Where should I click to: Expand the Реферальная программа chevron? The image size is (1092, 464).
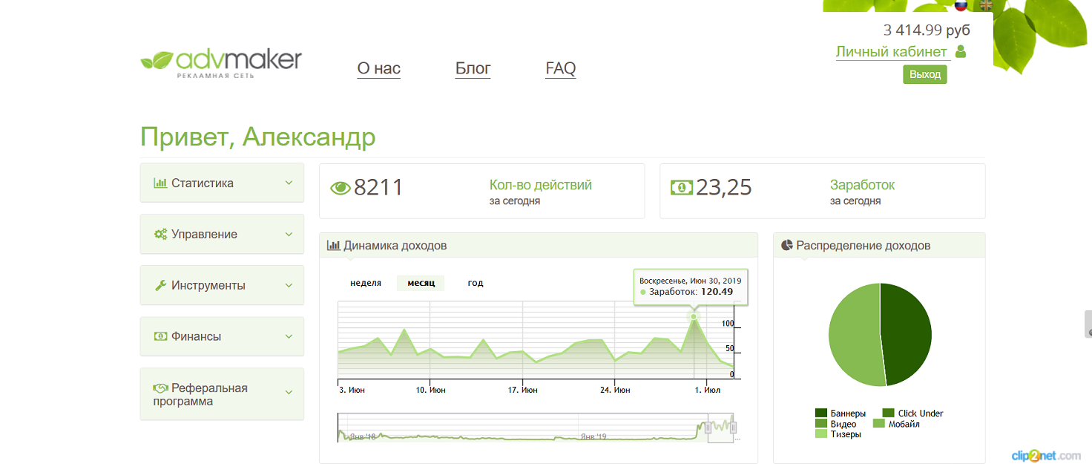click(x=289, y=392)
